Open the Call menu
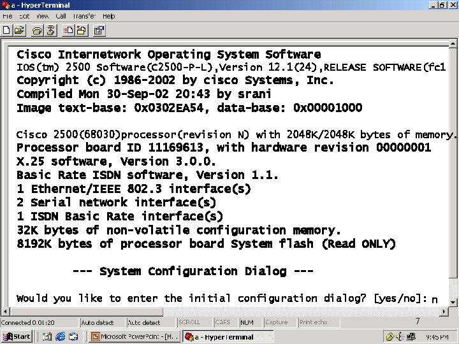The height and width of the screenshot is (344, 459). 61,16
